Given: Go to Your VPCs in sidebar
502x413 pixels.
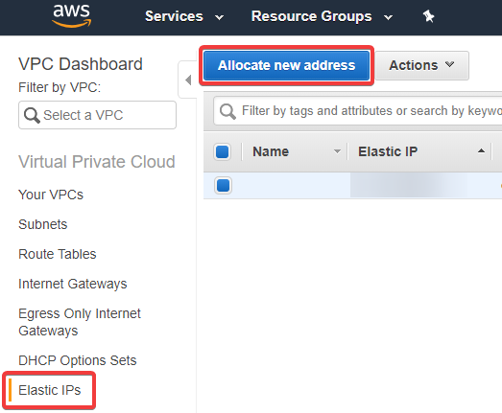Looking at the screenshot, I should click(51, 195).
